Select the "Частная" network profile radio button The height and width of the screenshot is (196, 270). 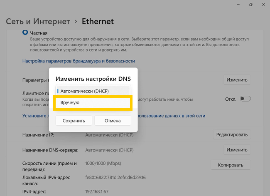(25, 32)
